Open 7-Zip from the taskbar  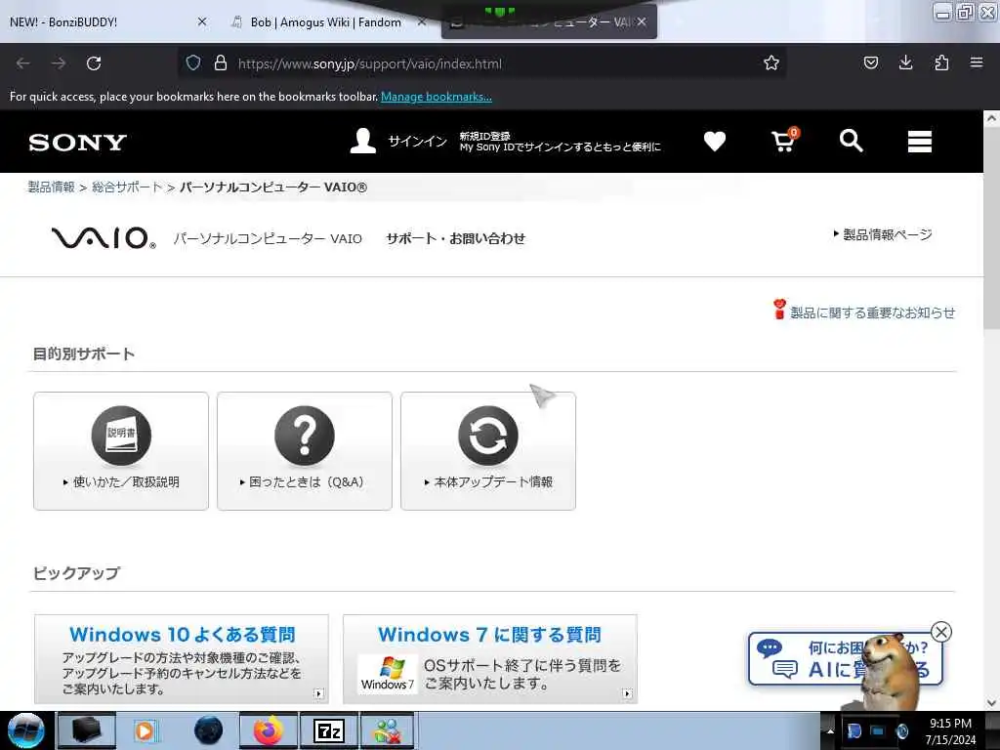point(329,730)
